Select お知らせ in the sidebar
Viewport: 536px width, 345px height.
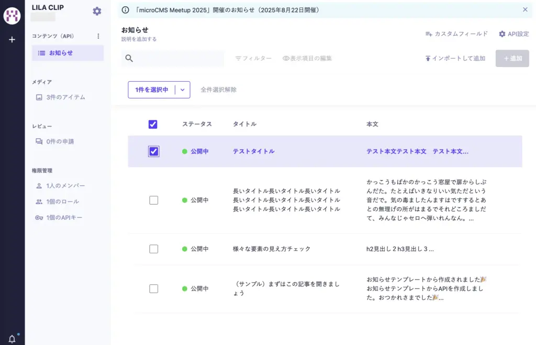point(68,53)
